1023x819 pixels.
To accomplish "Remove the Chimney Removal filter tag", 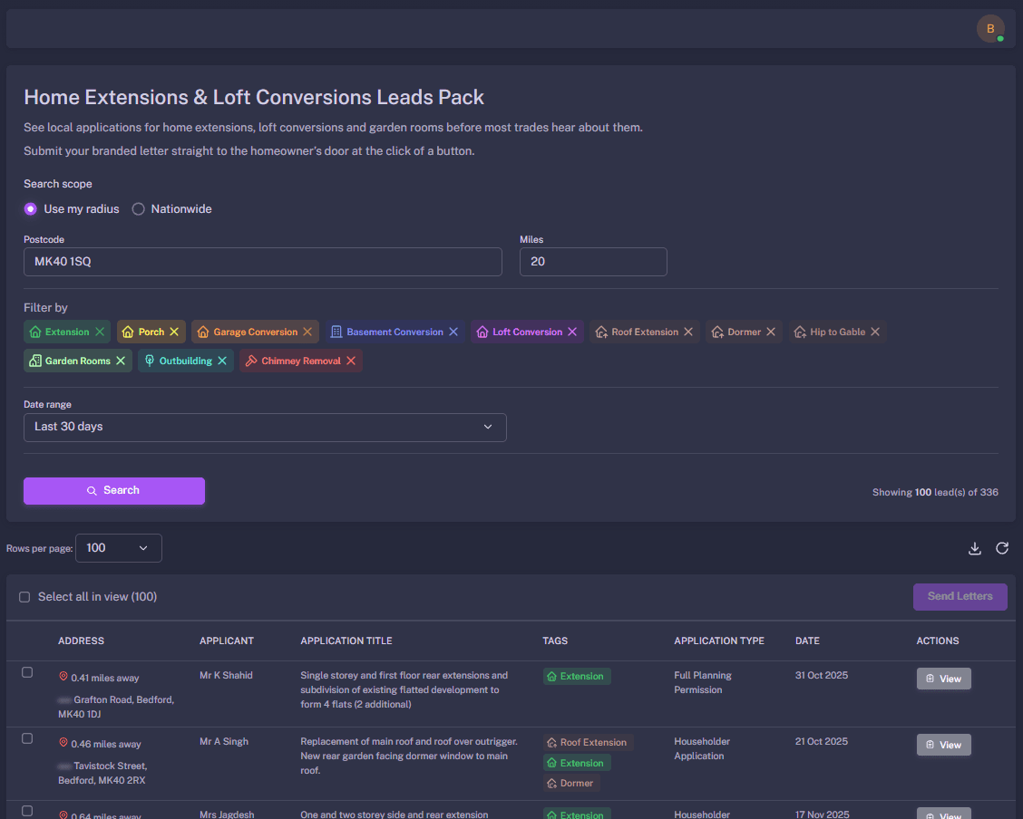I will point(351,361).
